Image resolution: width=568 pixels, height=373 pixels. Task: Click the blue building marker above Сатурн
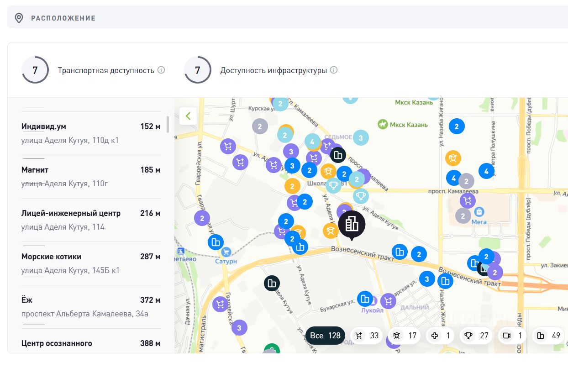click(216, 242)
